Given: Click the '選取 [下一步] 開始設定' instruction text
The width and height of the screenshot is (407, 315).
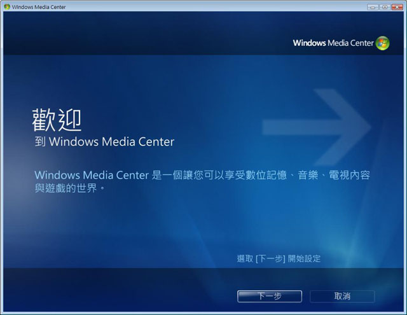Looking at the screenshot, I should [279, 258].
